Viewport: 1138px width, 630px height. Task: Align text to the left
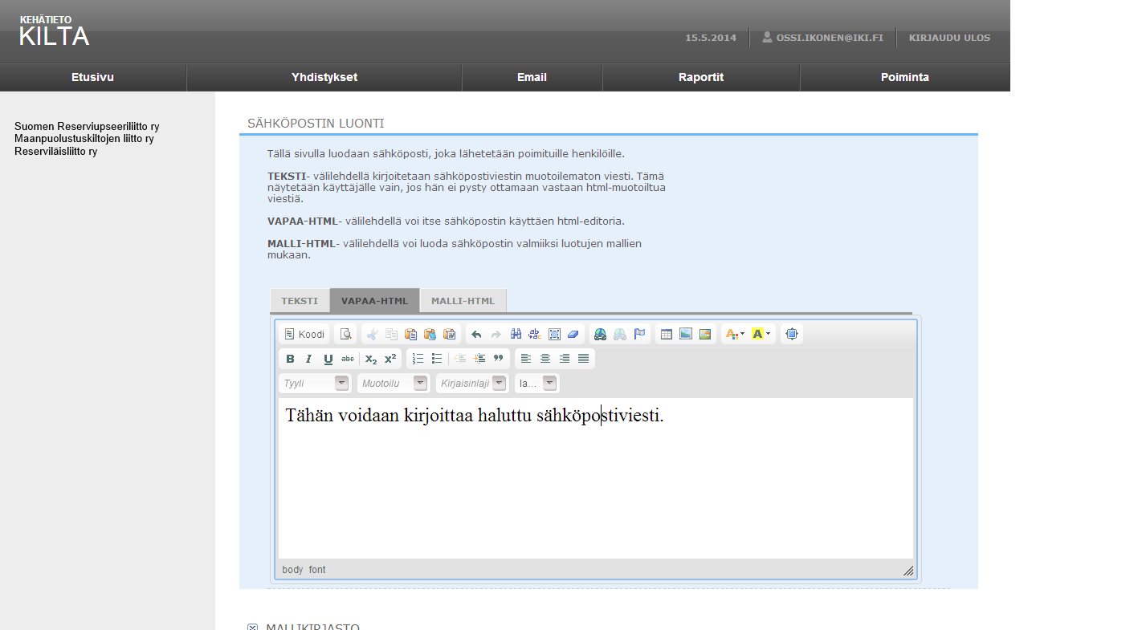click(526, 359)
